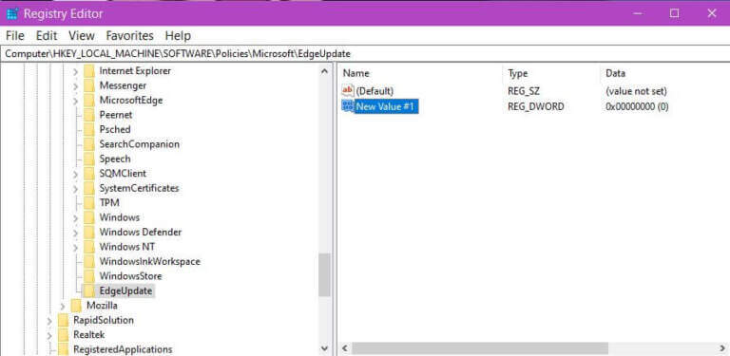Click the WindowsInkWorkspace folder icon
This screenshot has height=356, width=730.
click(x=89, y=262)
